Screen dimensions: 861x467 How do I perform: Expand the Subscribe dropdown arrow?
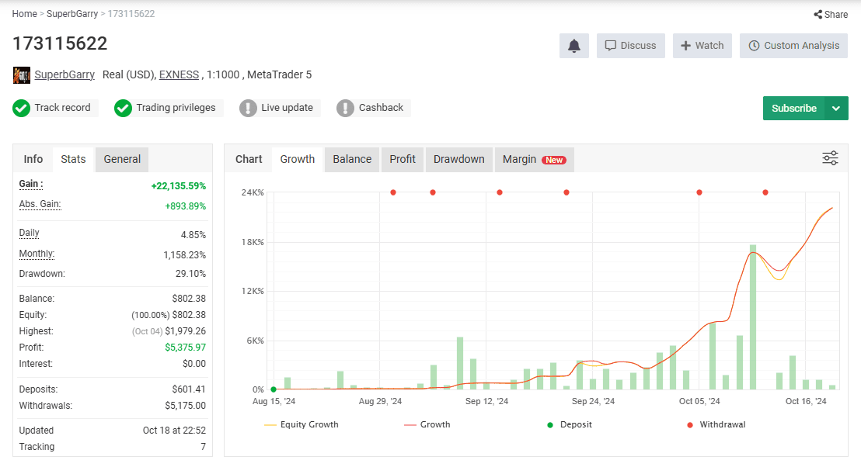[835, 108]
